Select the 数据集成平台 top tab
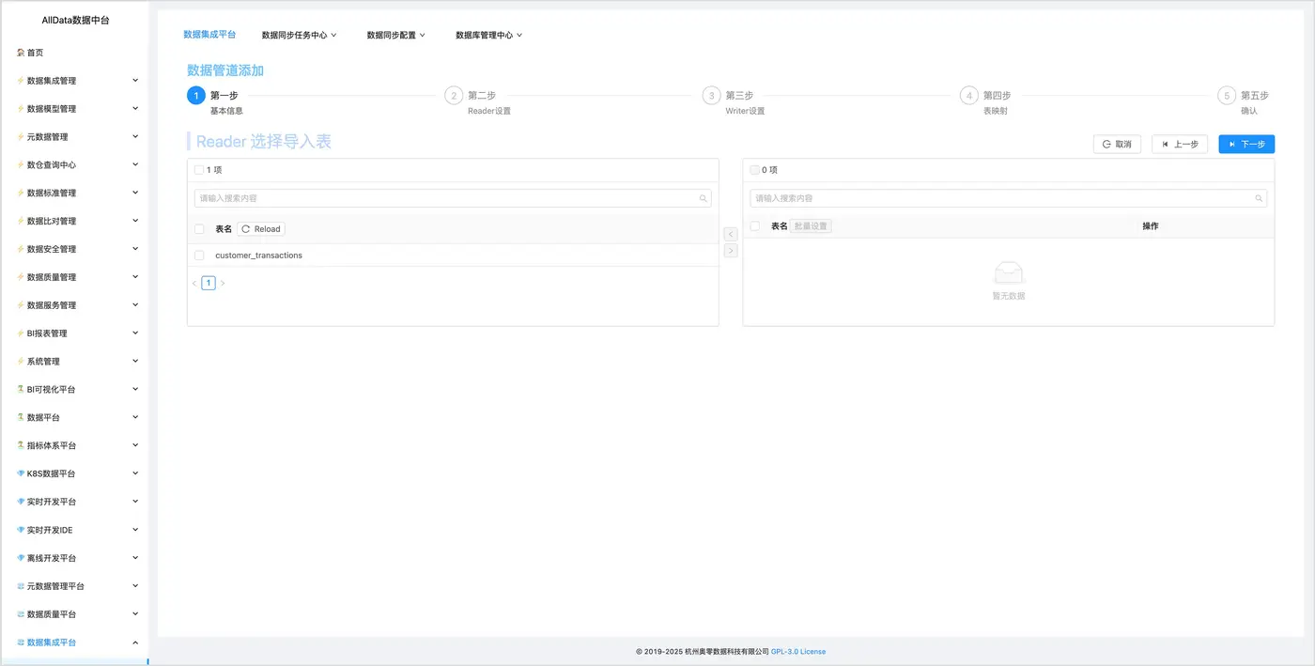The image size is (1315, 666). 209,34
